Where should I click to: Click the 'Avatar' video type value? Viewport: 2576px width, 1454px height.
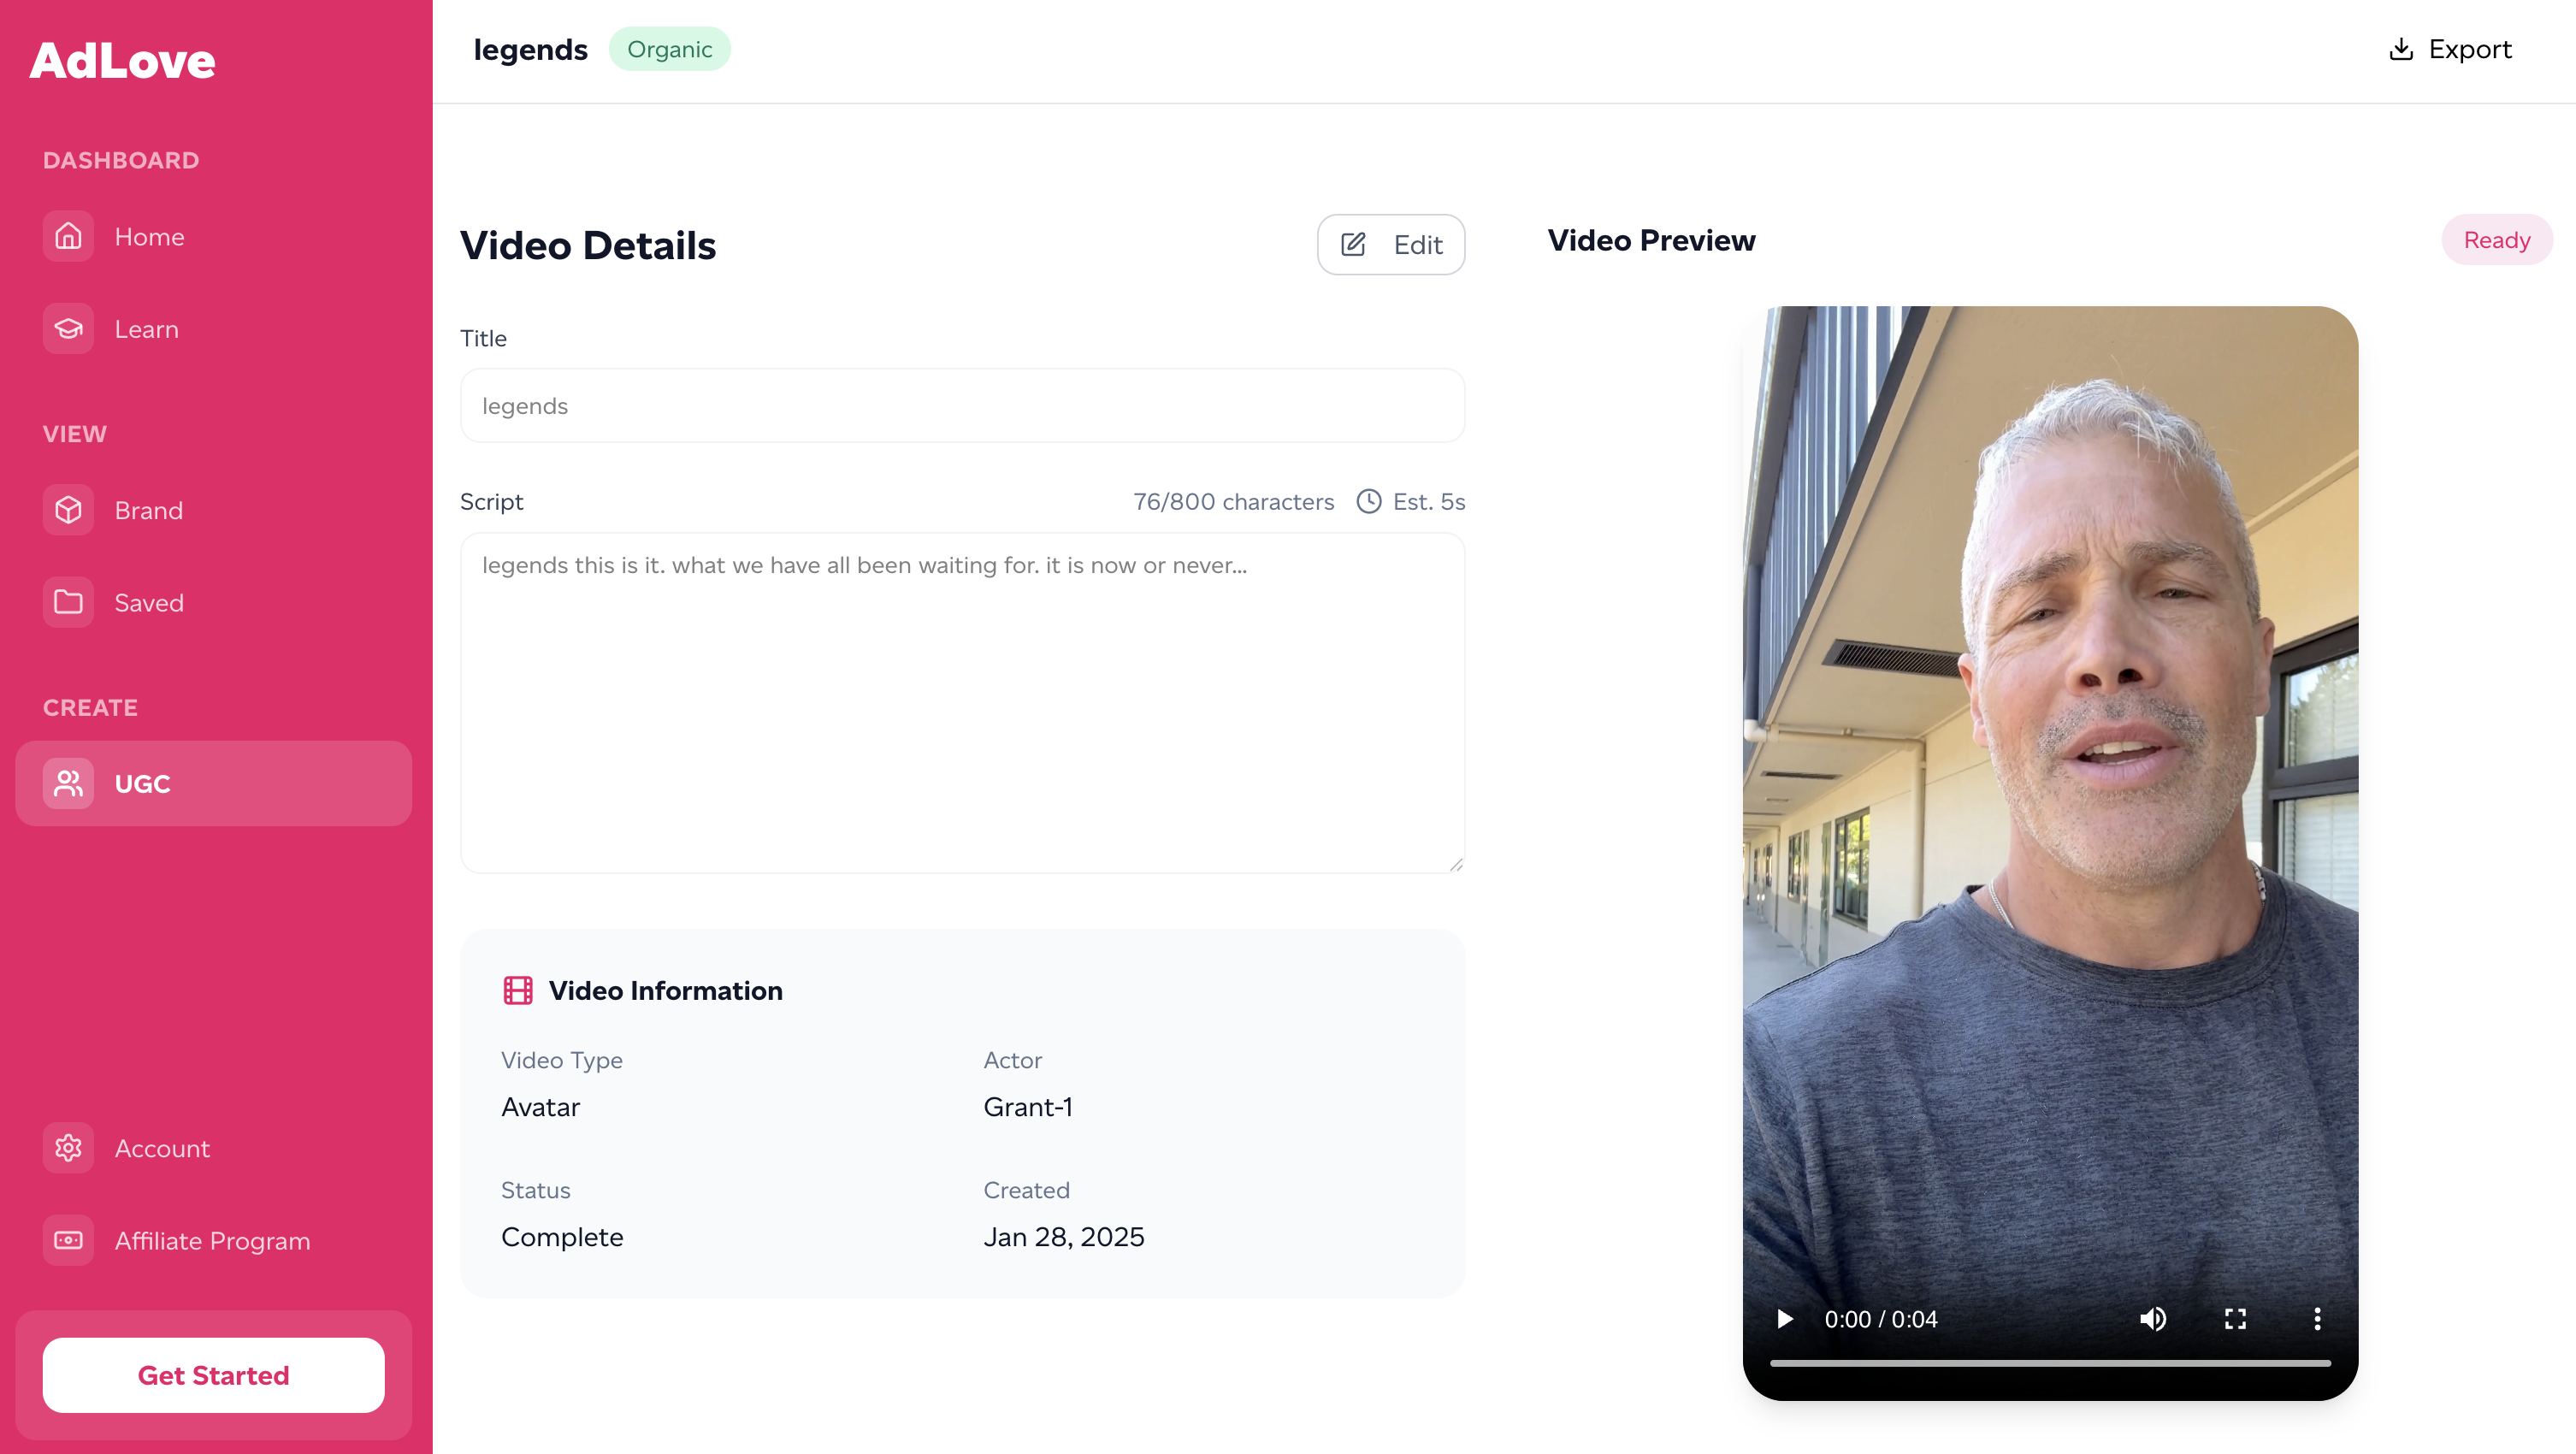[x=540, y=1107]
